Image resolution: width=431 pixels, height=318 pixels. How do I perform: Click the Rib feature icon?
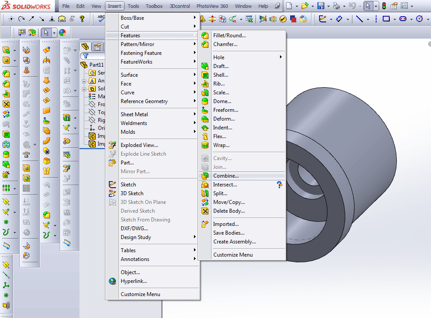(205, 84)
